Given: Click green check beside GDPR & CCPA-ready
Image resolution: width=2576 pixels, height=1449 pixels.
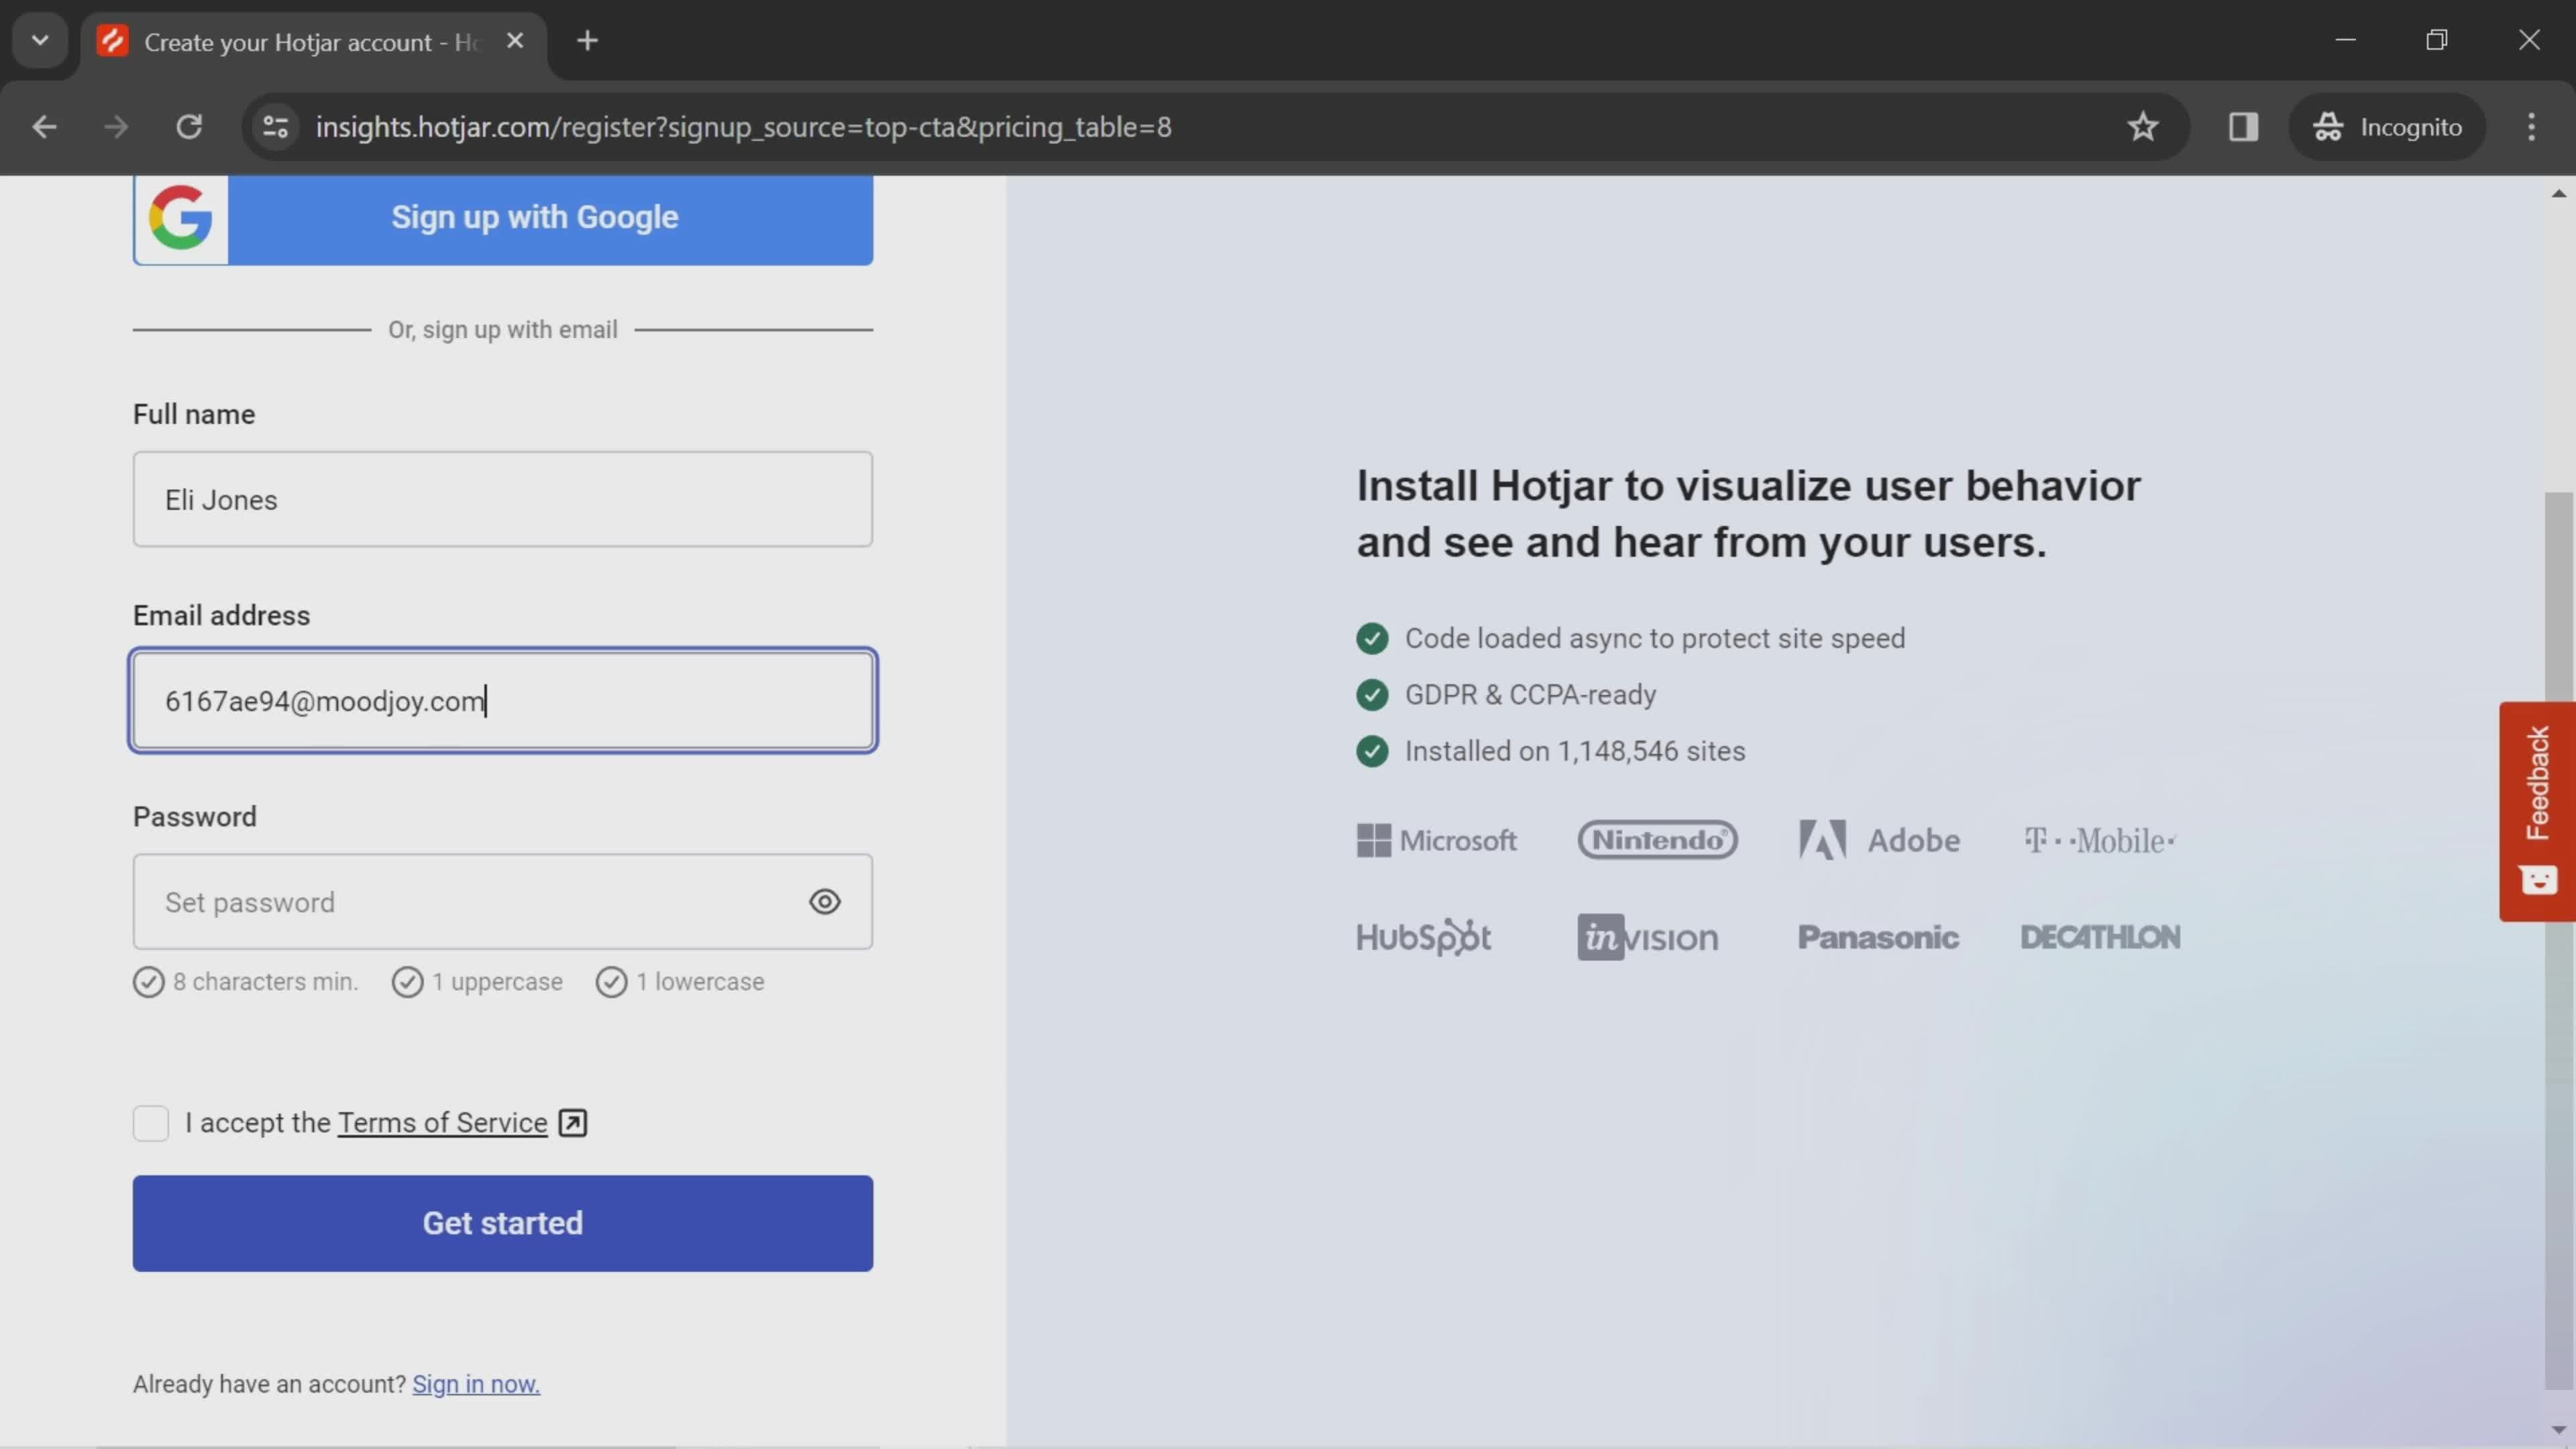Looking at the screenshot, I should (1372, 695).
